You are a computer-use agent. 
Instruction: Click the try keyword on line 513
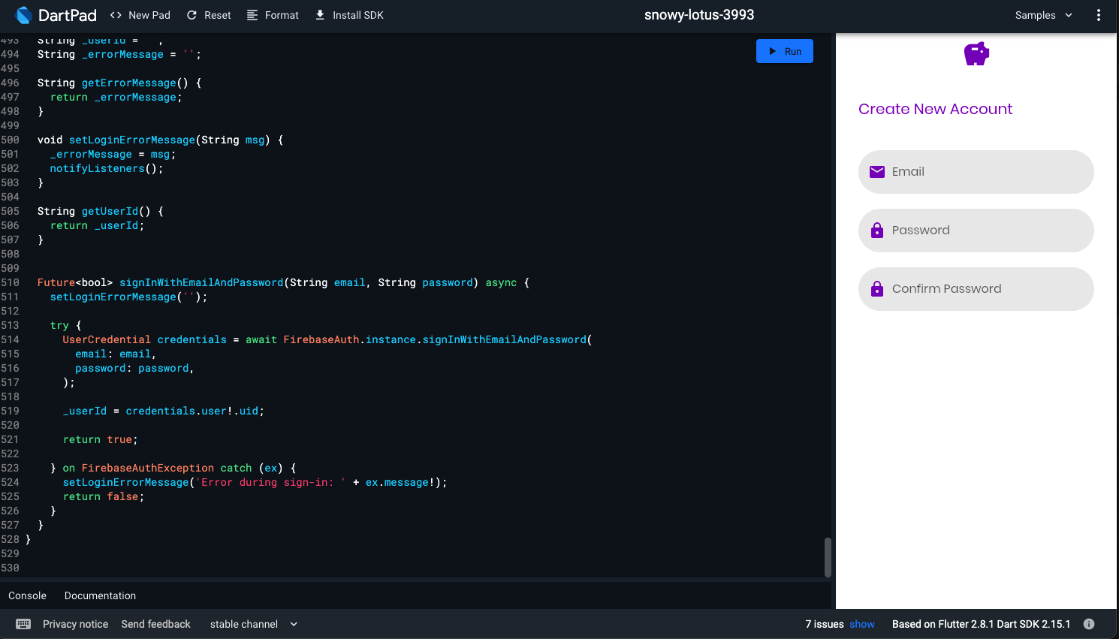point(59,325)
